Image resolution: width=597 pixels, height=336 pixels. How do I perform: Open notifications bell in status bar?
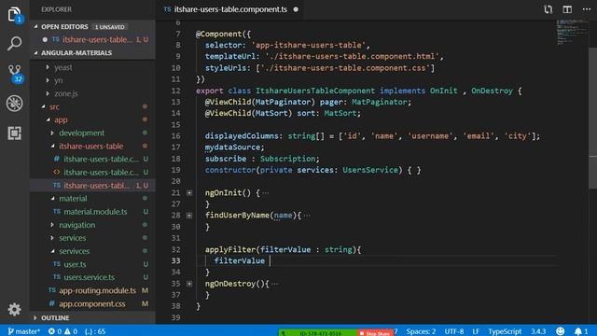coord(581,331)
